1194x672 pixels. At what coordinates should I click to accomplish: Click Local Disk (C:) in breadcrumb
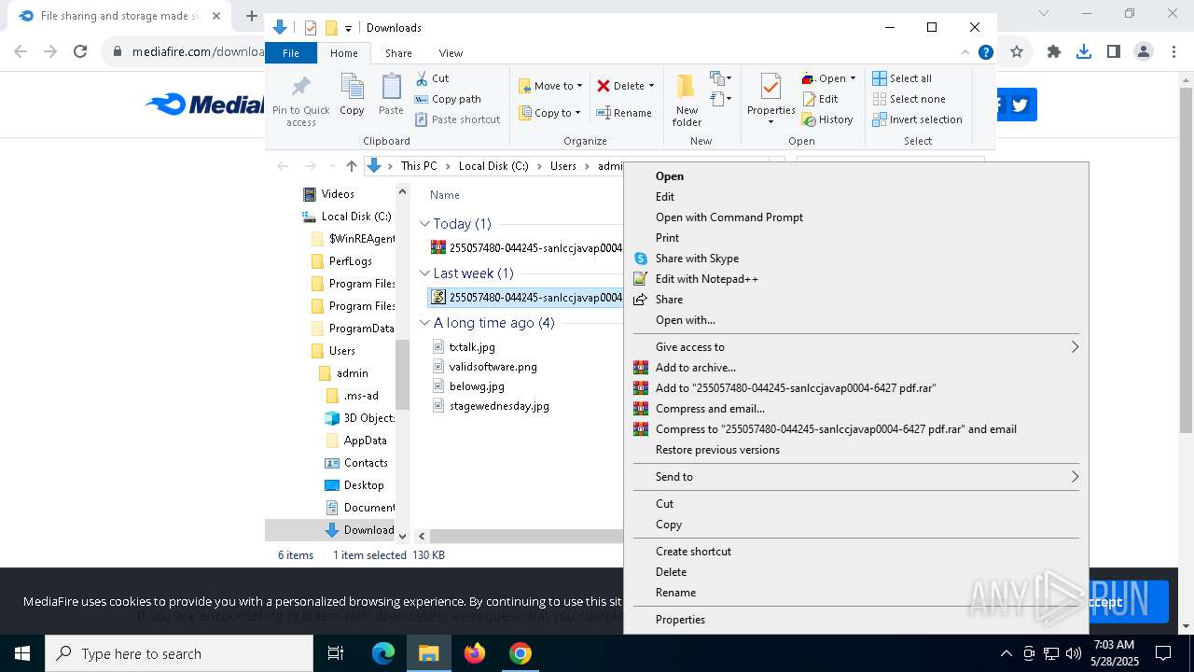[x=493, y=166]
